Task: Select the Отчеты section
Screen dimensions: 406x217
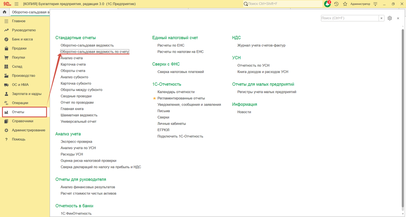Action: point(24,112)
